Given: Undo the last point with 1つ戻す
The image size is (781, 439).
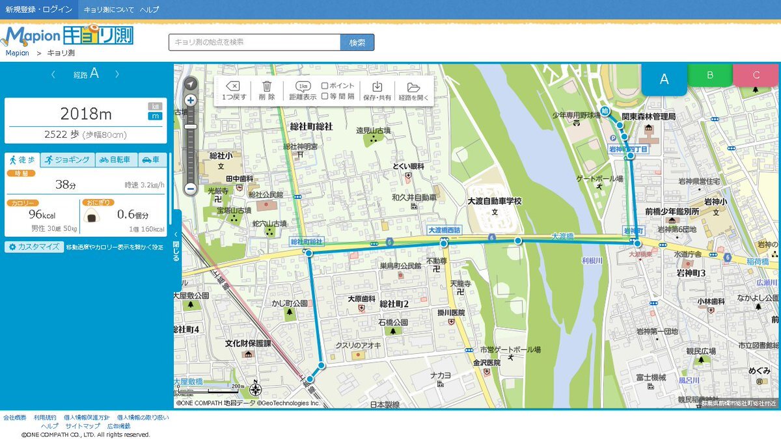Looking at the screenshot, I should pos(234,90).
